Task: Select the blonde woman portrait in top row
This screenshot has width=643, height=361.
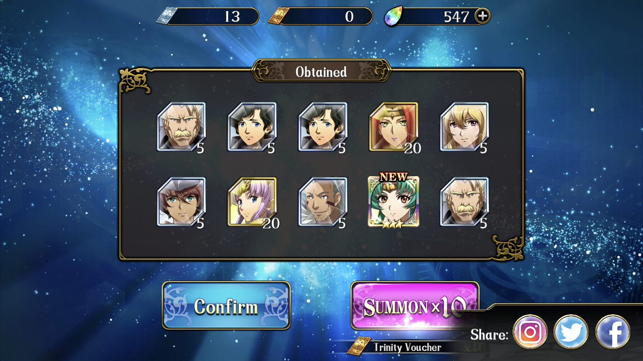Action: pyautogui.click(x=464, y=127)
